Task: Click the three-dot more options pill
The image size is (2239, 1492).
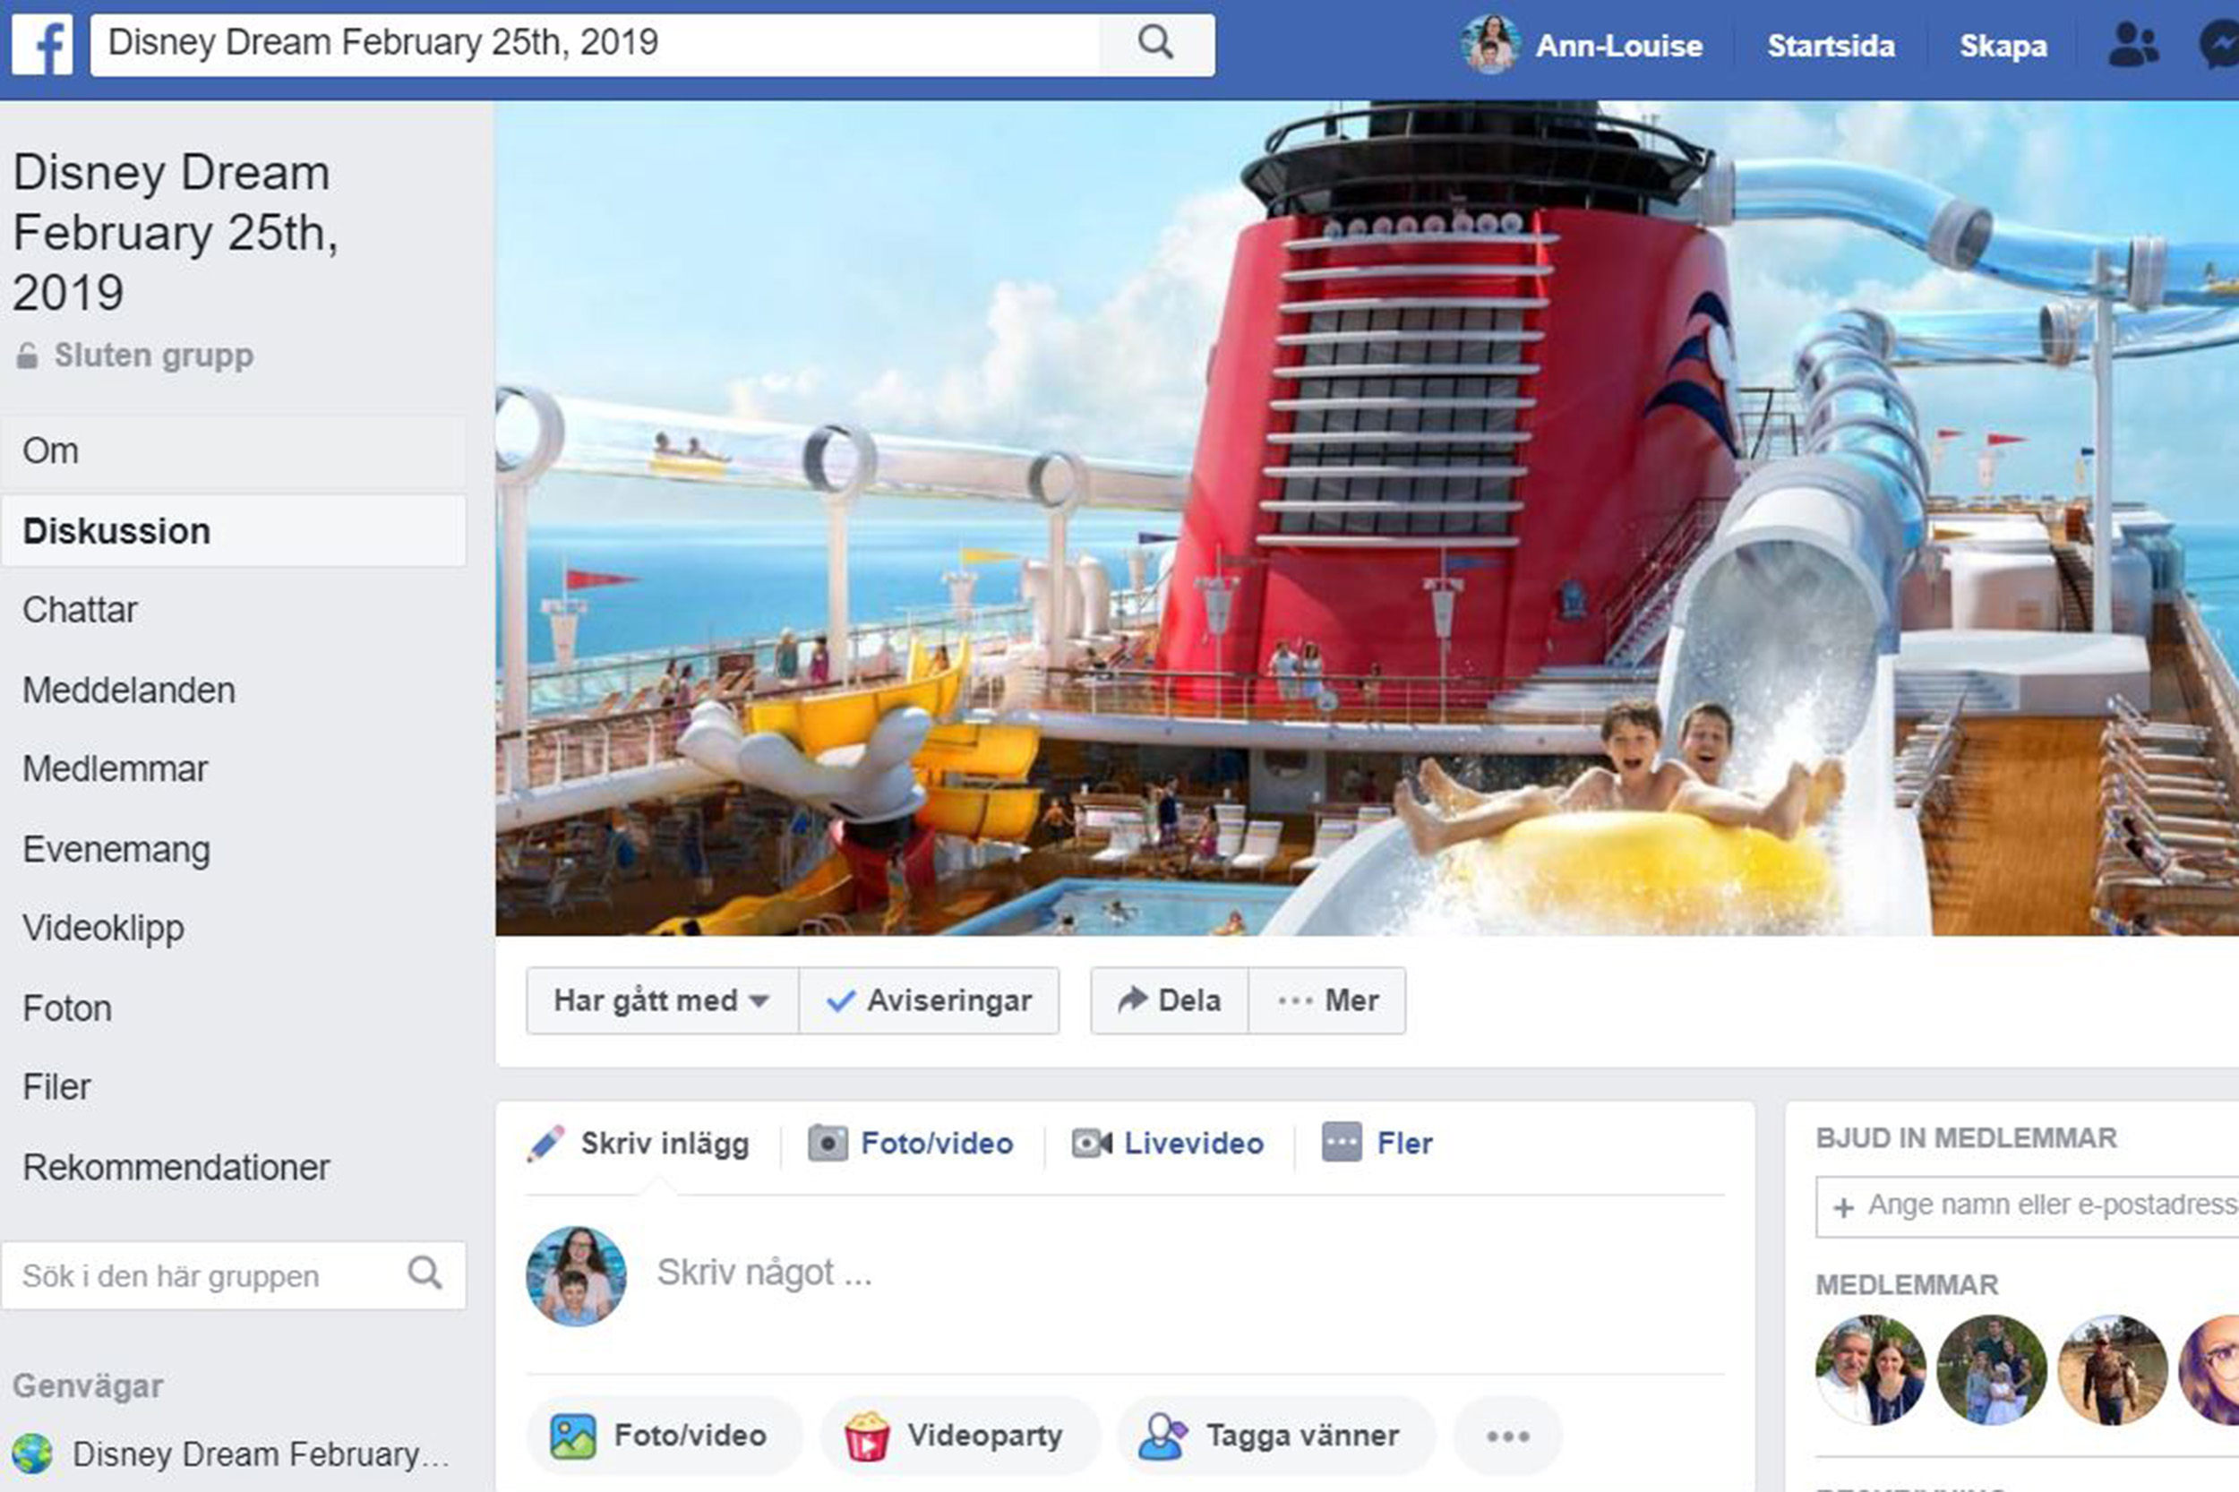Action: pyautogui.click(x=1508, y=1436)
